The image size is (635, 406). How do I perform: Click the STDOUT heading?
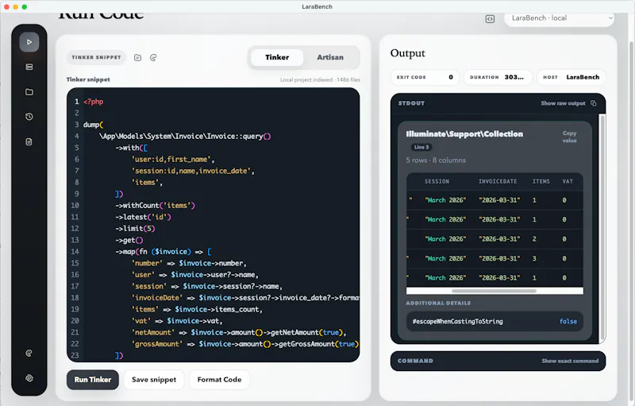pos(411,103)
